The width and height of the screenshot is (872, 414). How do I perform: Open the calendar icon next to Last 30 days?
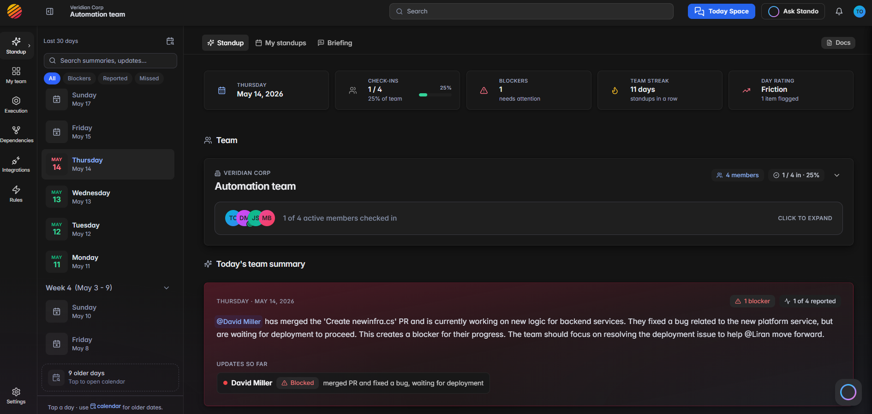(170, 41)
